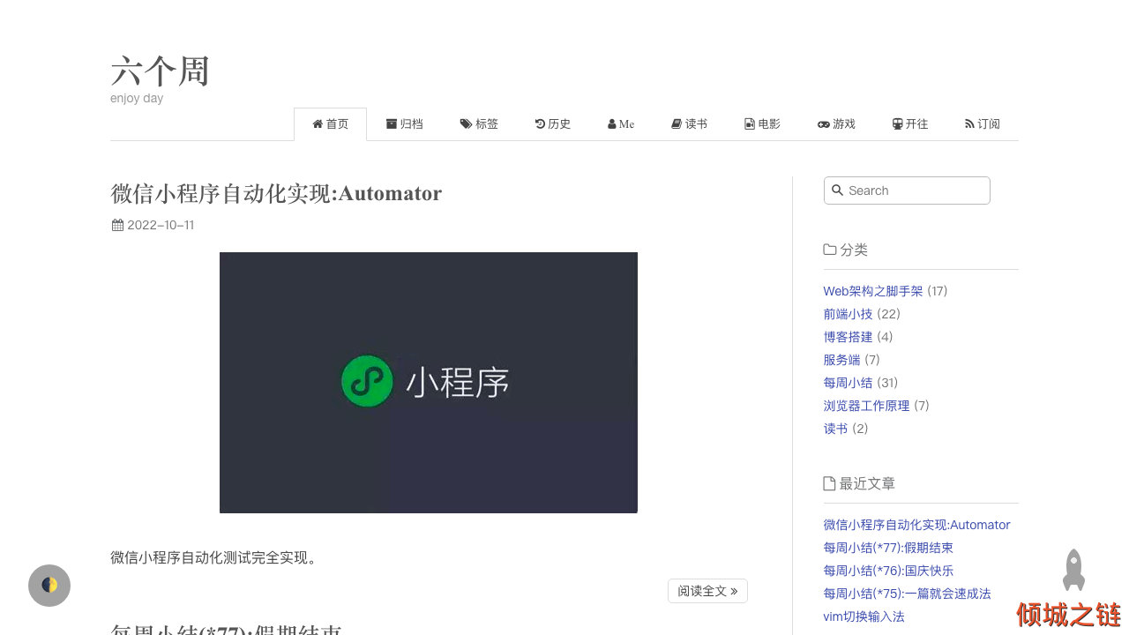
Task: Open category 每周小结
Action: (848, 383)
